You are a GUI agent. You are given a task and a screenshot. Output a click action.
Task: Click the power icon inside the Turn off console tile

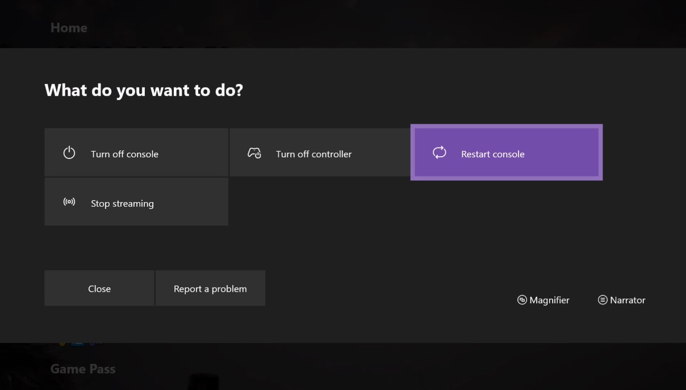[x=69, y=152]
